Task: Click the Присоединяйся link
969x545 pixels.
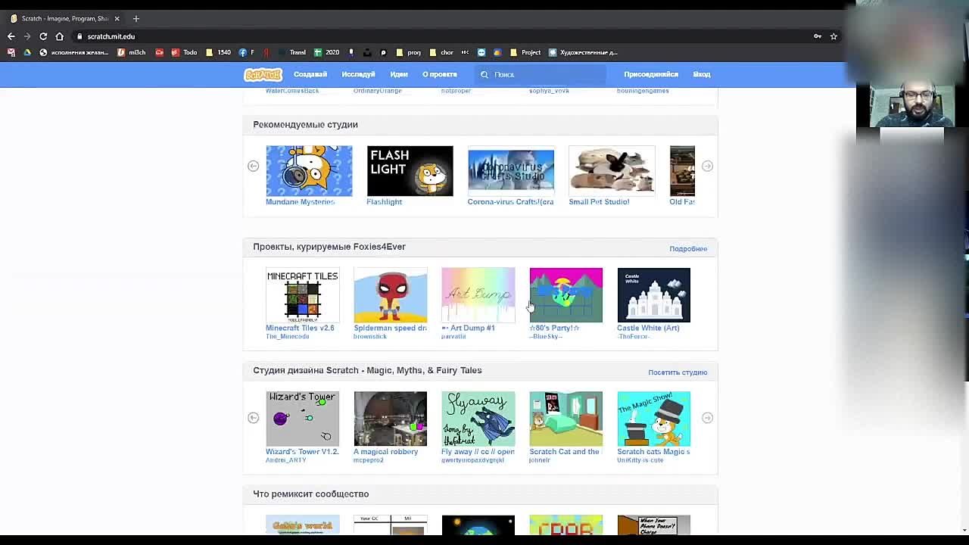Action: point(651,74)
